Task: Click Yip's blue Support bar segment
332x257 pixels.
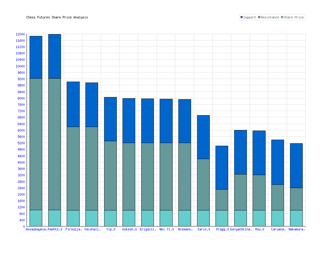Action: pyautogui.click(x=110, y=119)
